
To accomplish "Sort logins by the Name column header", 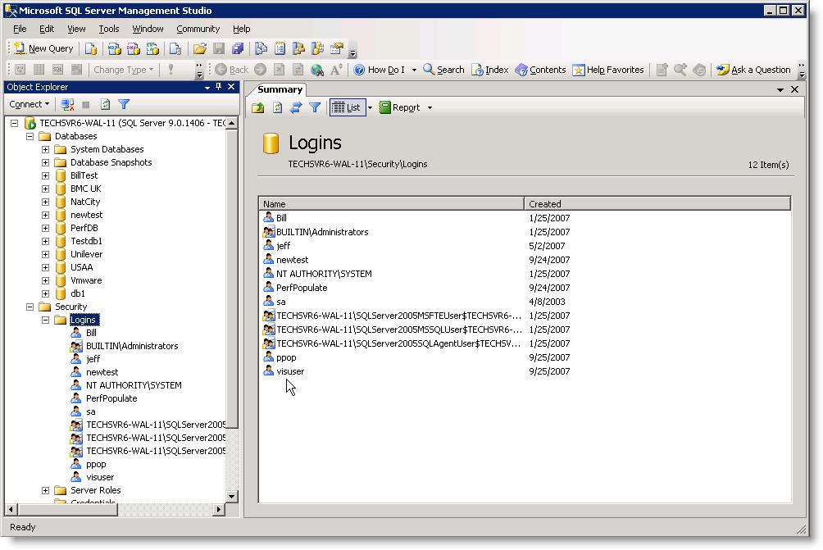I will click(391, 204).
